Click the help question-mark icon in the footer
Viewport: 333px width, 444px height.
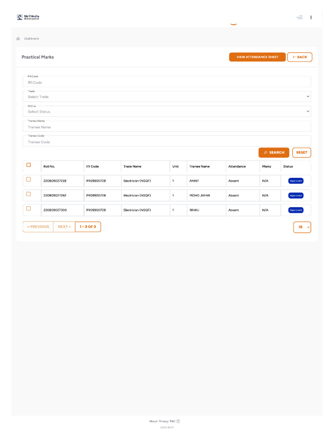[x=178, y=421]
